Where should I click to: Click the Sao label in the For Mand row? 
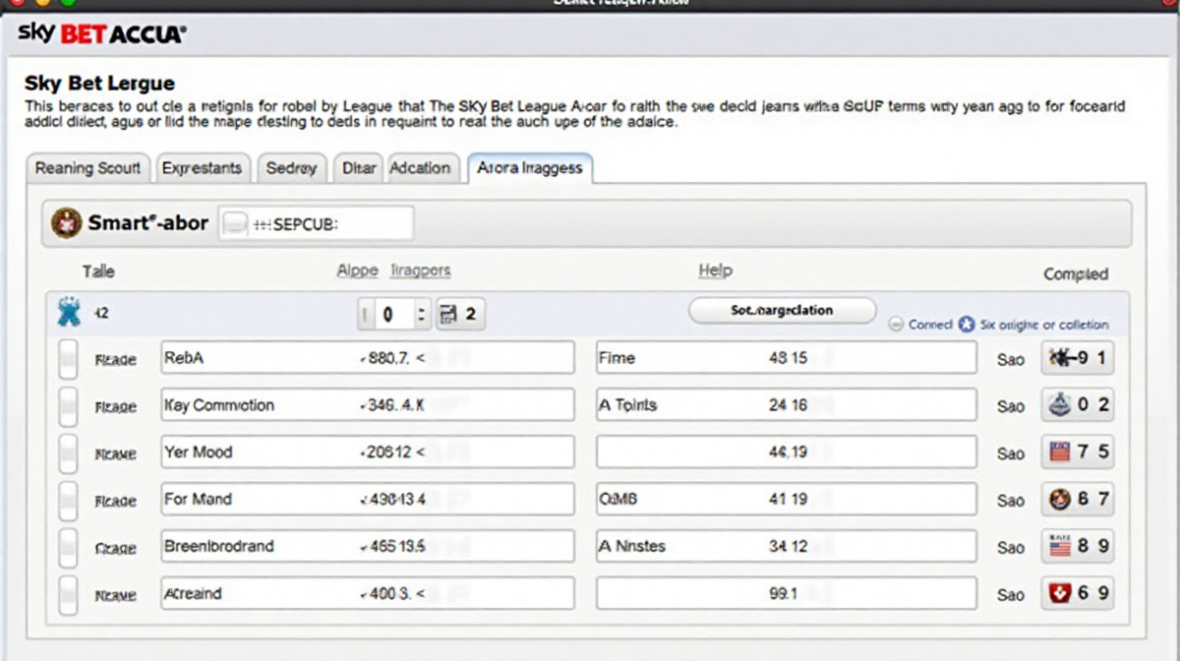click(1010, 501)
